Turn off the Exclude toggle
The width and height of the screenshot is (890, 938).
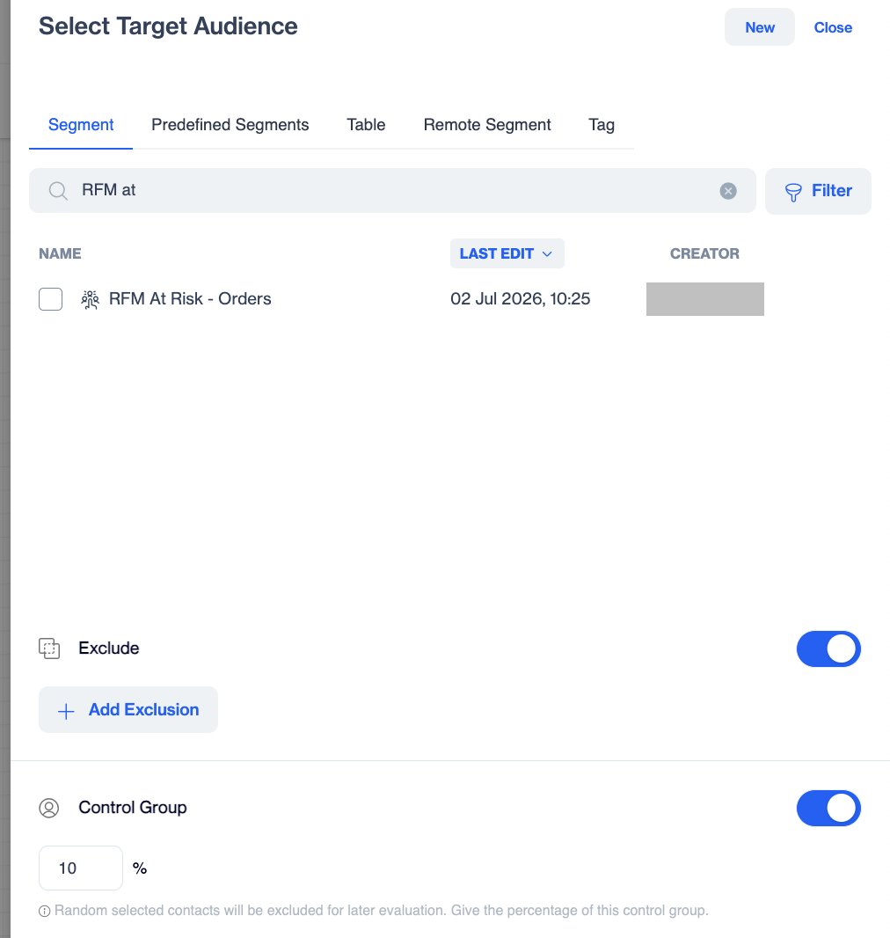828,649
